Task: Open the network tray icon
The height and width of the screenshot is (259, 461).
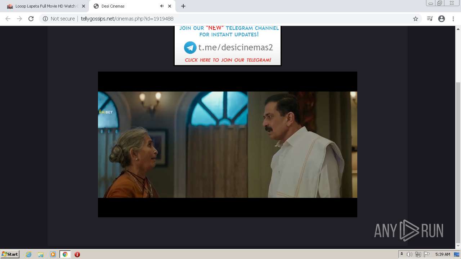Action: click(418, 254)
